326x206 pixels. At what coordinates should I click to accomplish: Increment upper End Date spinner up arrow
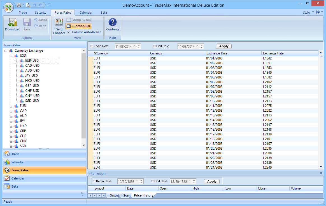coord(201,45)
